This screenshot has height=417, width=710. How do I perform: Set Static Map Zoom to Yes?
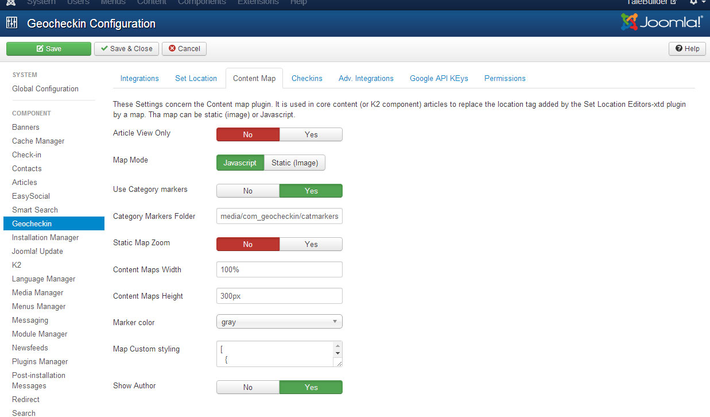311,244
